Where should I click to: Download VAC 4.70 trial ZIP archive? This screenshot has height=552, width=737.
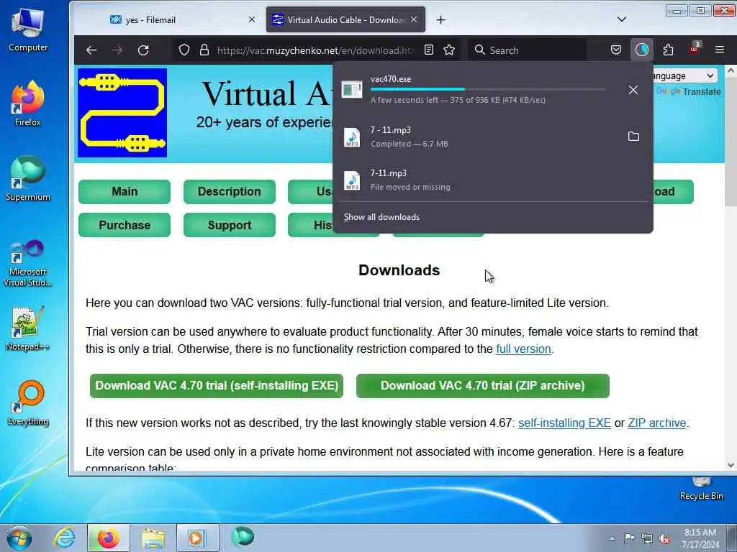(x=483, y=386)
